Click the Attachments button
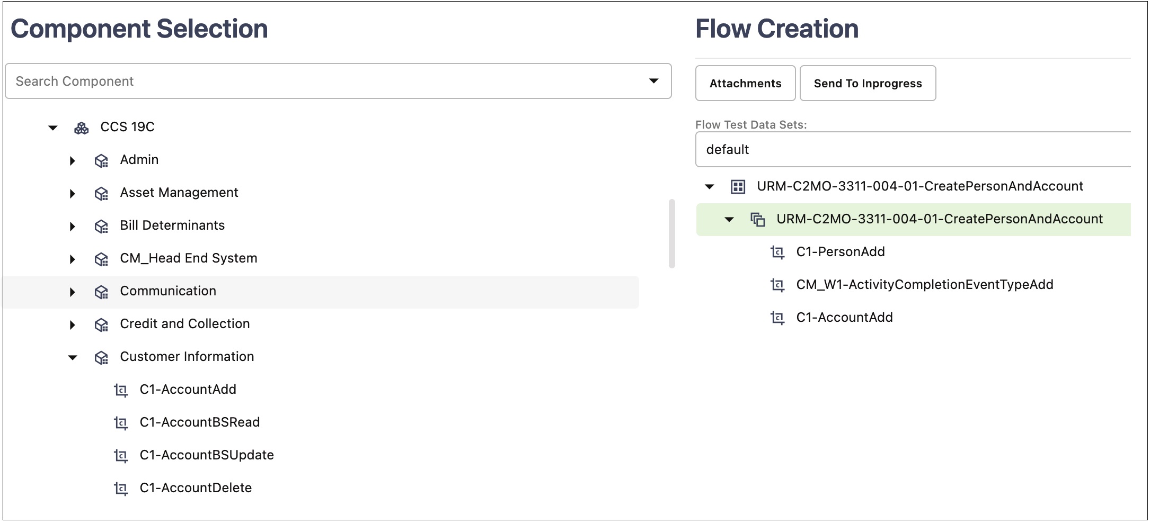 tap(746, 83)
